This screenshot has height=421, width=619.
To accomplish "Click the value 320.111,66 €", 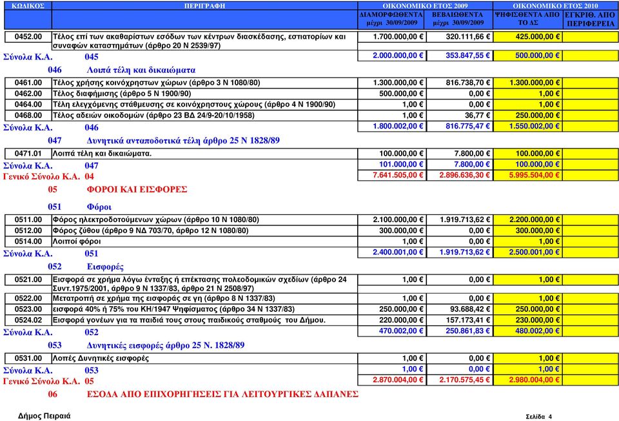I will point(460,37).
